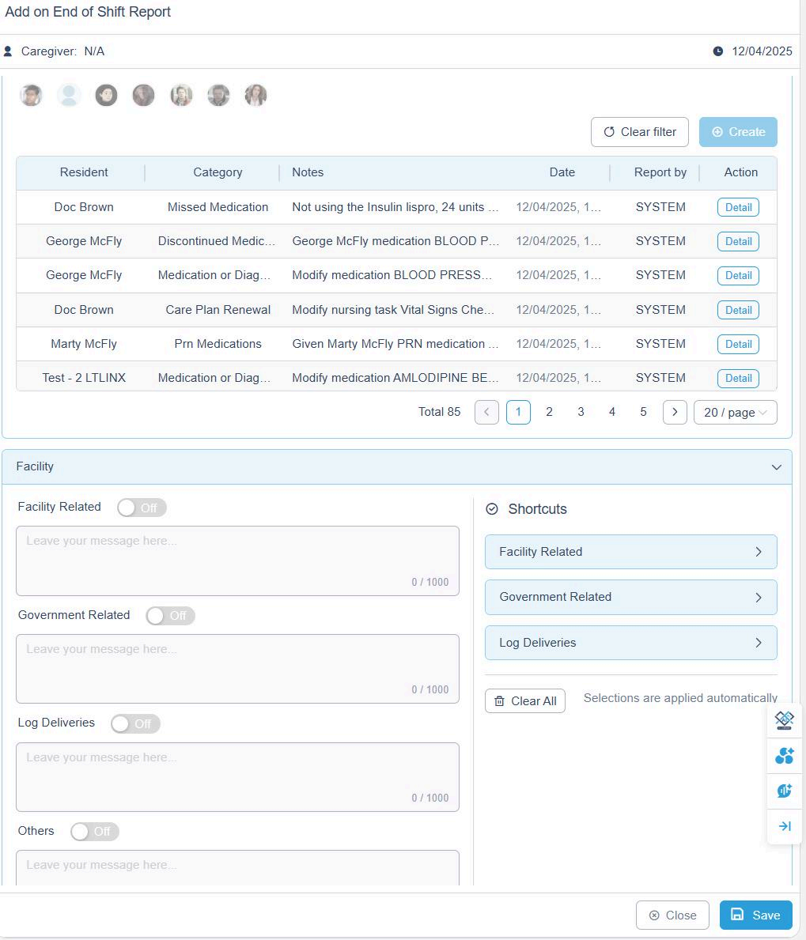806x940 pixels.
Task: Click the top diamond icon in side toolbar
Action: click(x=784, y=720)
